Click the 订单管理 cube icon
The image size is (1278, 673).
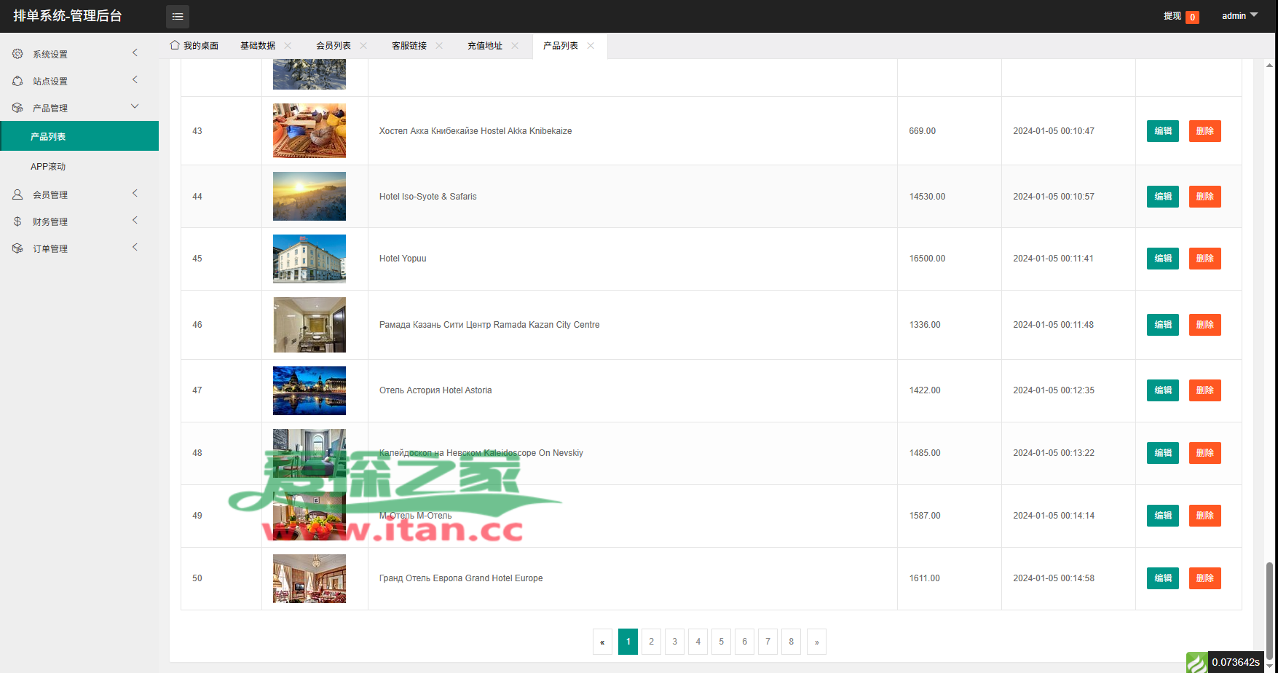17,248
